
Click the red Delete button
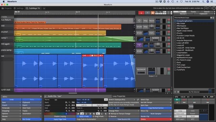pyautogui.click(x=156, y=119)
